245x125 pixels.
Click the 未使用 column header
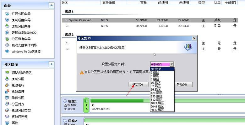pyautogui.click(x=180, y=2)
